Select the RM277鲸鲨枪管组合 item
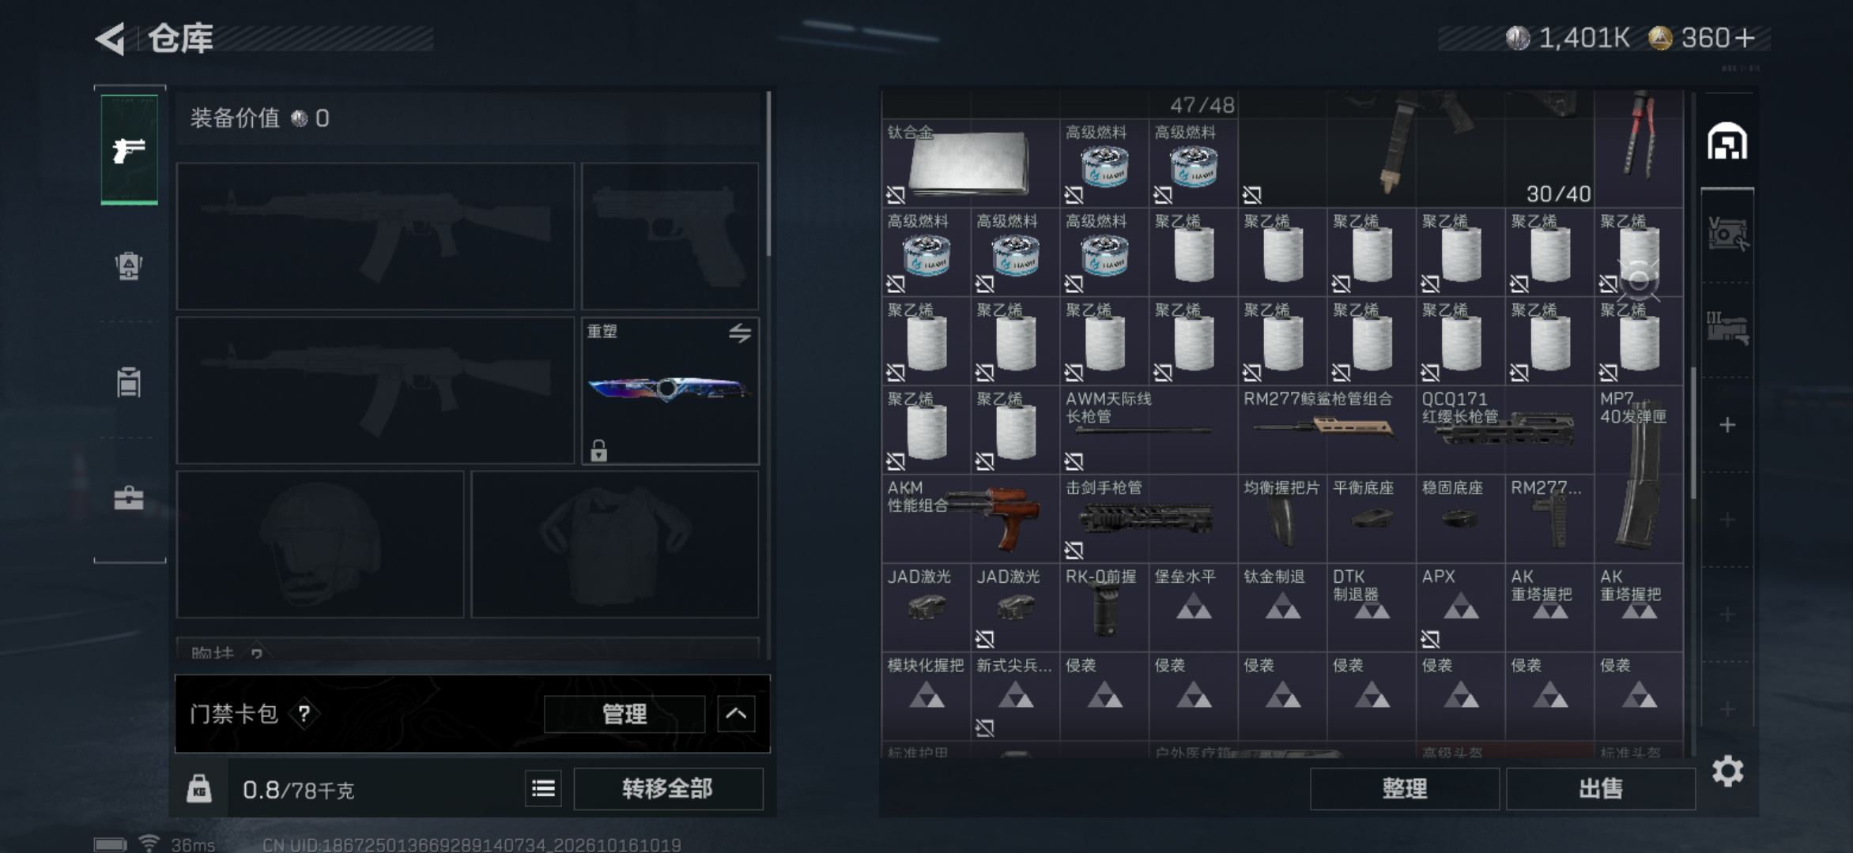This screenshot has width=1853, height=853. pos(1327,430)
